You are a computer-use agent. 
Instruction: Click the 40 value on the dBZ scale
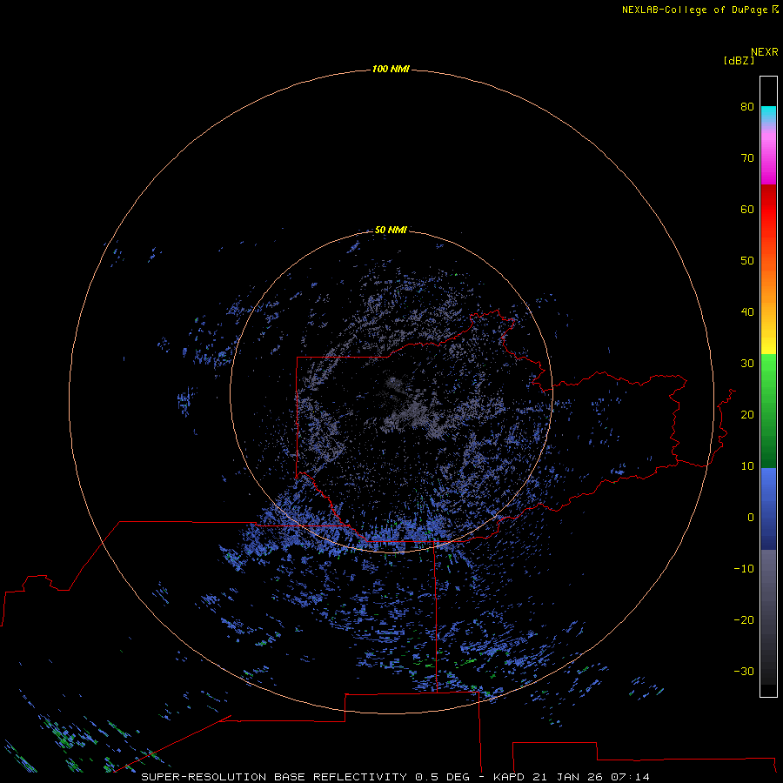[x=747, y=312]
